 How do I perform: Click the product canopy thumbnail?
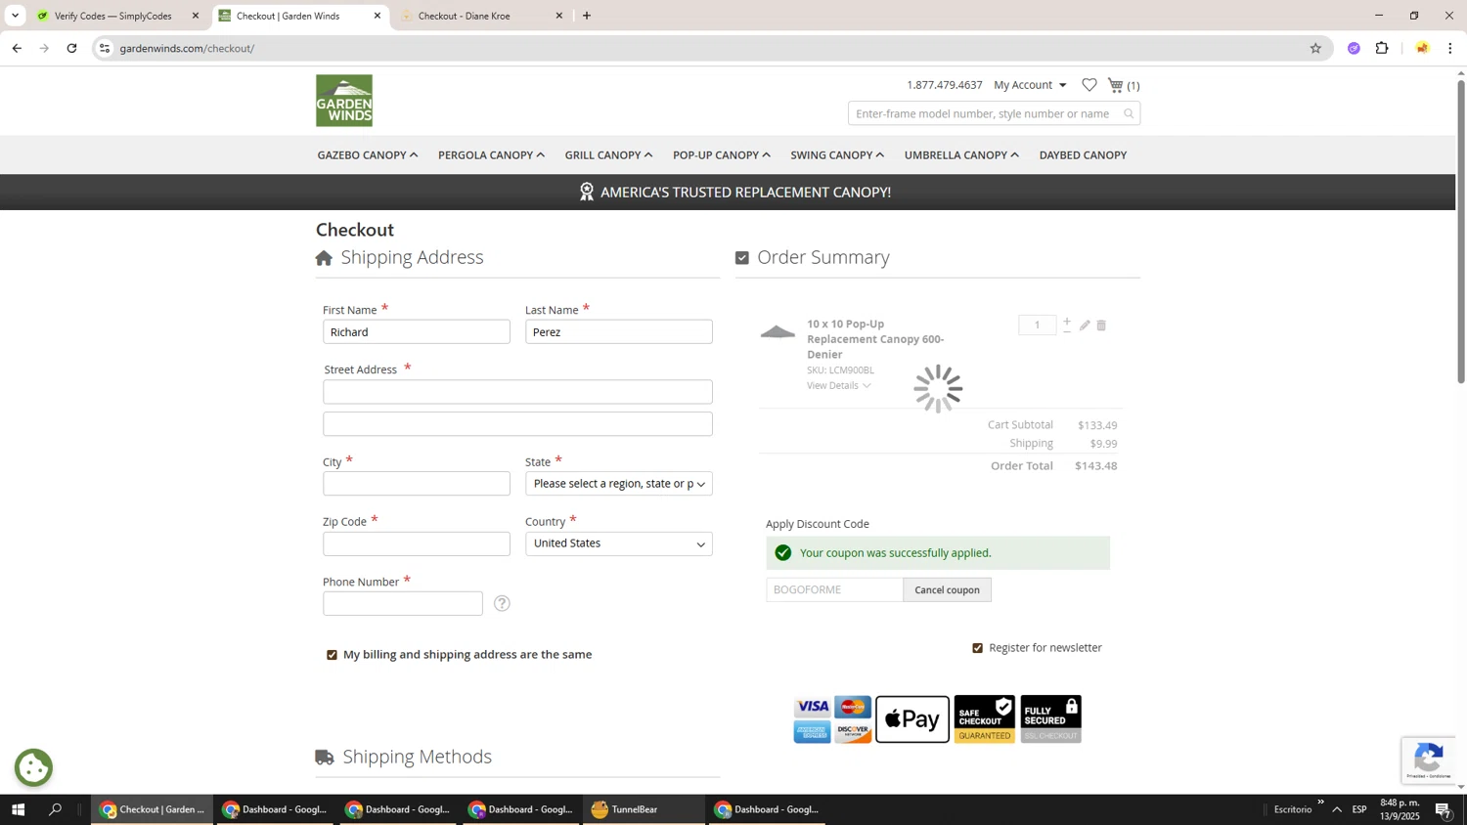(778, 332)
